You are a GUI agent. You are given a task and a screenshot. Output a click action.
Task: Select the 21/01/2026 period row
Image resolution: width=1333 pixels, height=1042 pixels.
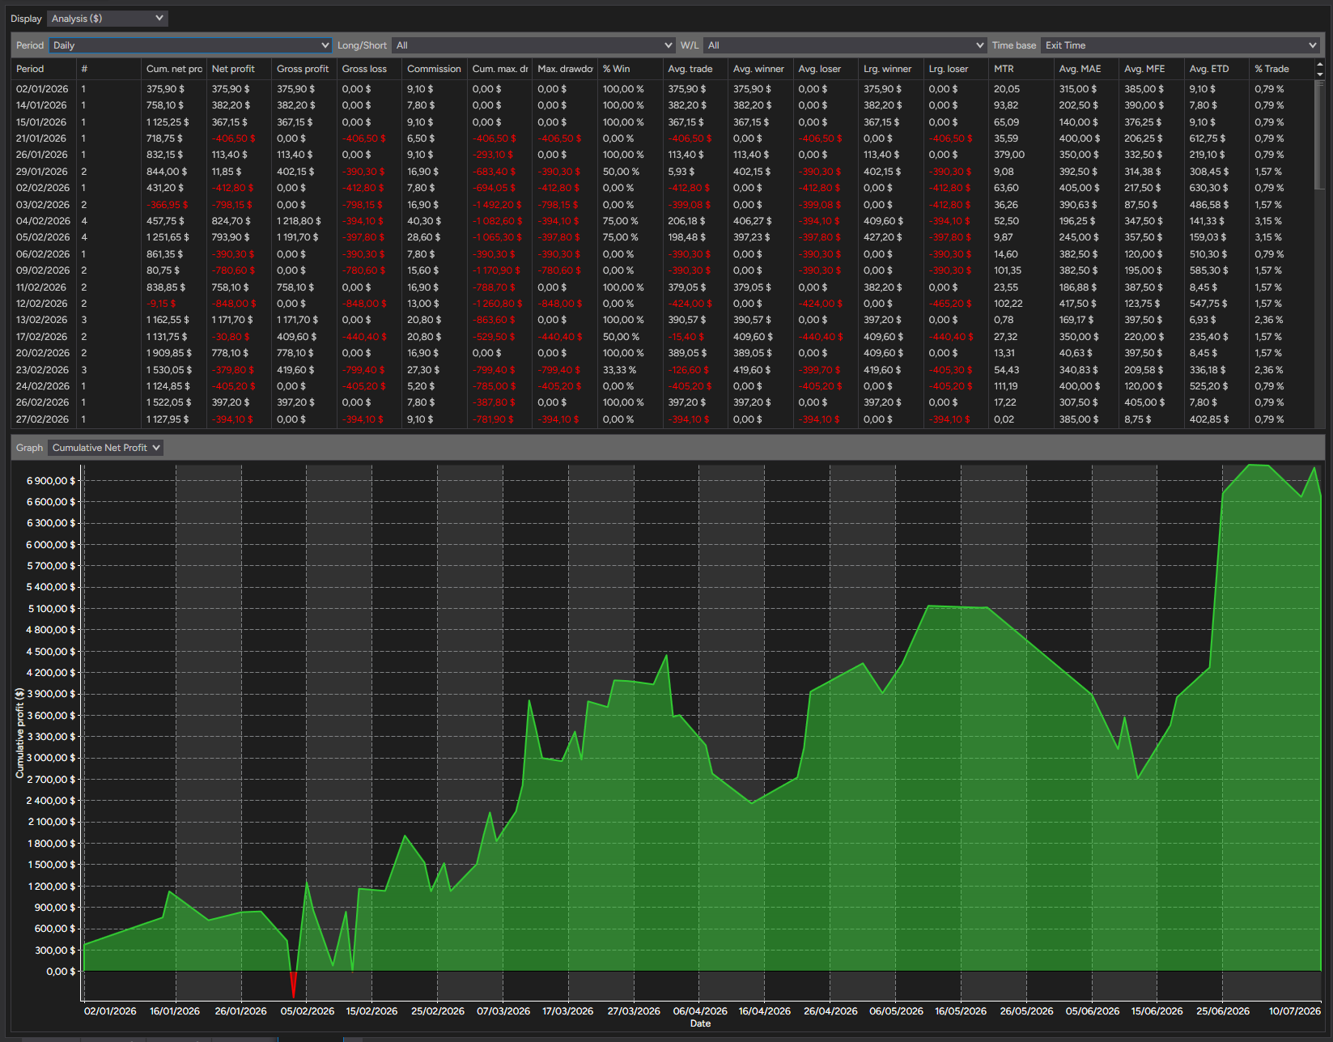point(664,138)
